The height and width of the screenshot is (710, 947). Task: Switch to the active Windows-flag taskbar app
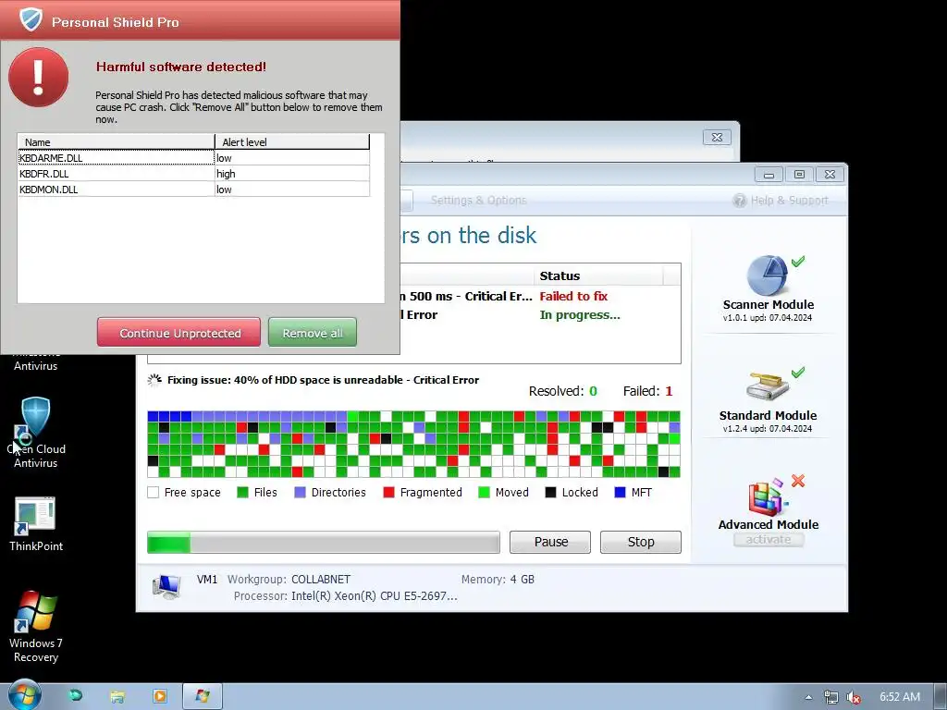(203, 696)
